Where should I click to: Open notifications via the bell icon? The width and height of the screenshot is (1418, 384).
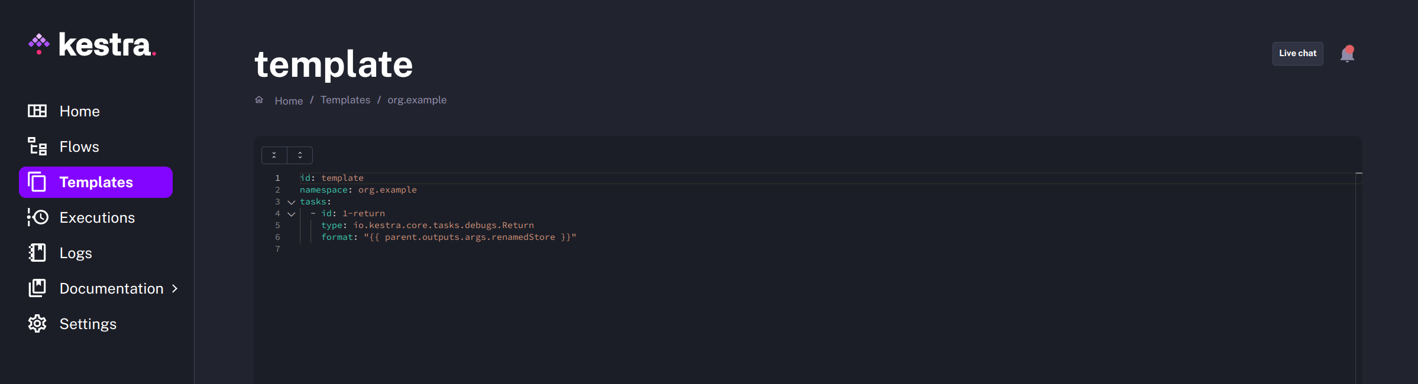coord(1347,54)
